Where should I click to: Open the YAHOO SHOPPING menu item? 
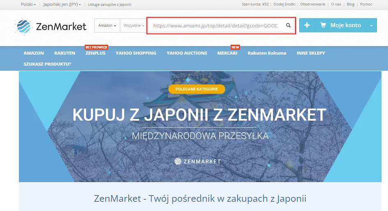click(x=136, y=53)
